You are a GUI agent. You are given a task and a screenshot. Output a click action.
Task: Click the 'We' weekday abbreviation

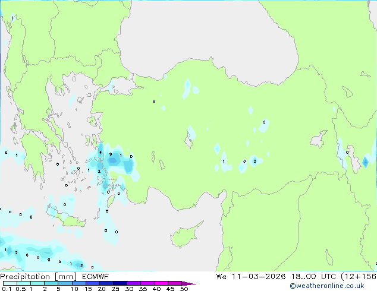221,277
